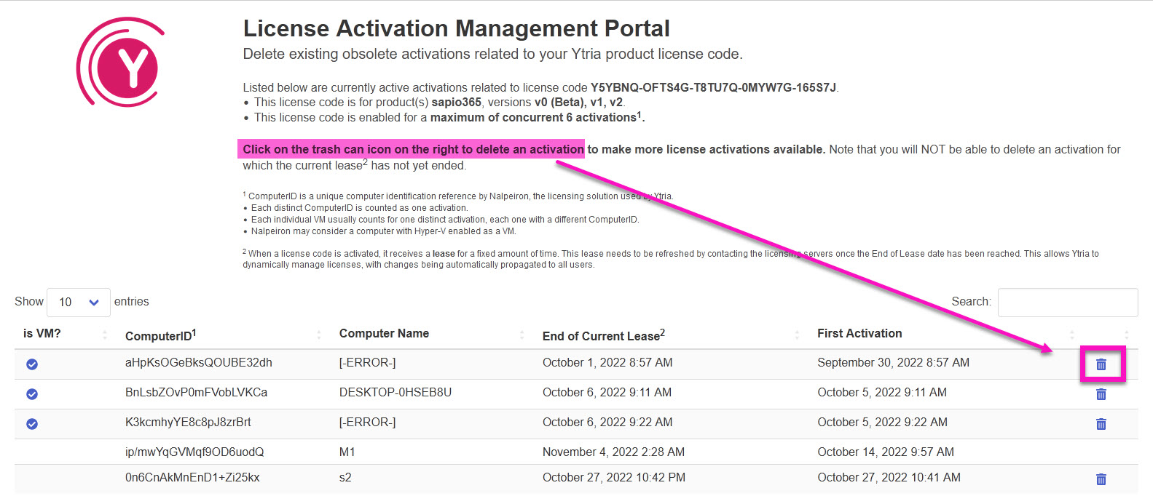Delete activation aHpKsOGeBksQOUBE32dh via trash icon
Image resolution: width=1153 pixels, height=496 pixels.
point(1101,364)
